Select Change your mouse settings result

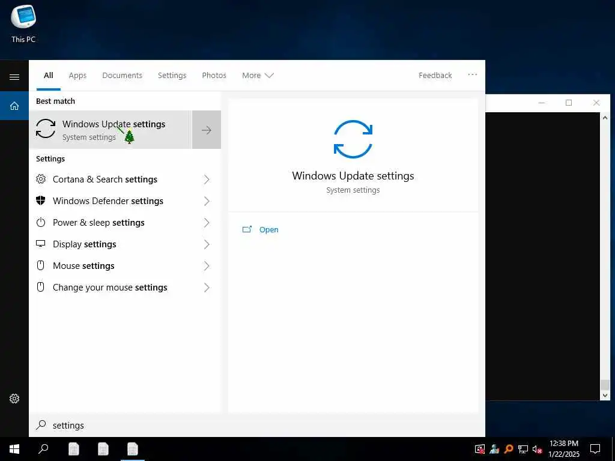click(125, 287)
